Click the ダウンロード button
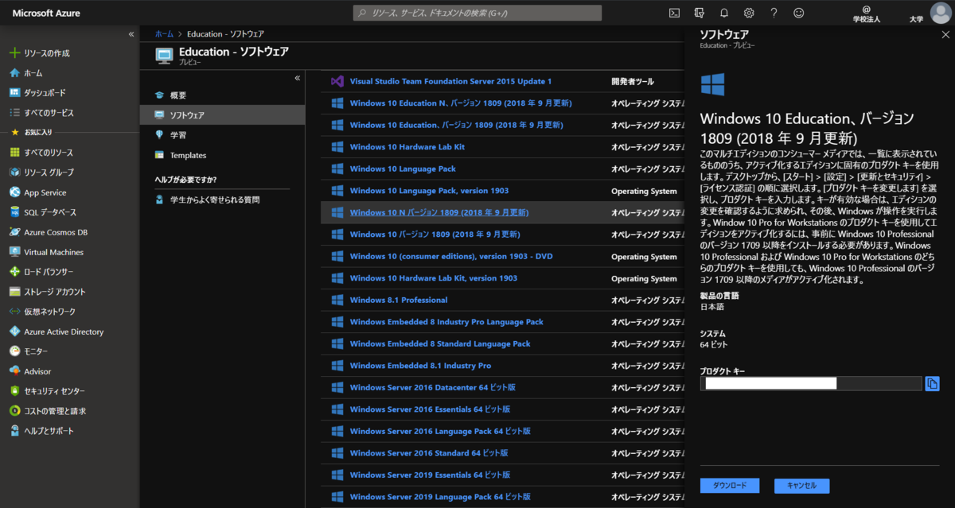This screenshot has width=955, height=508. tap(730, 486)
